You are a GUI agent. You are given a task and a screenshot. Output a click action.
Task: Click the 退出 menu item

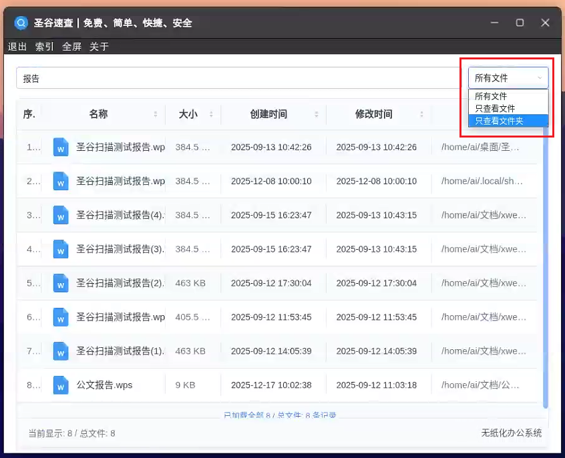(x=17, y=47)
